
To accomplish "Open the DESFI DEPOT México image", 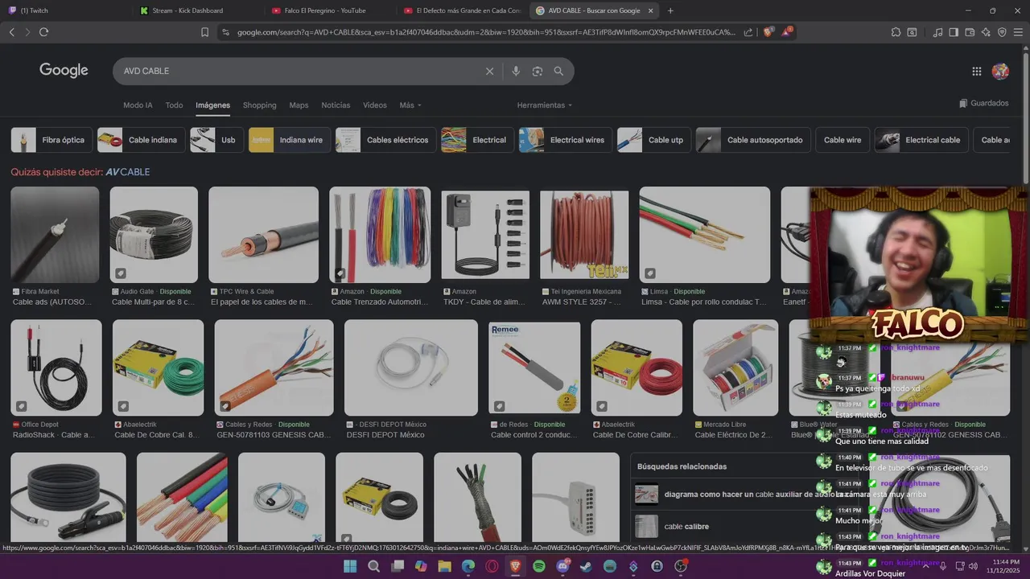I will [x=411, y=368].
